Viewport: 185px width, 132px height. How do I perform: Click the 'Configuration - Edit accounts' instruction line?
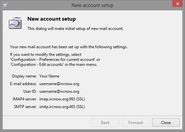pyautogui.click(x=54, y=65)
